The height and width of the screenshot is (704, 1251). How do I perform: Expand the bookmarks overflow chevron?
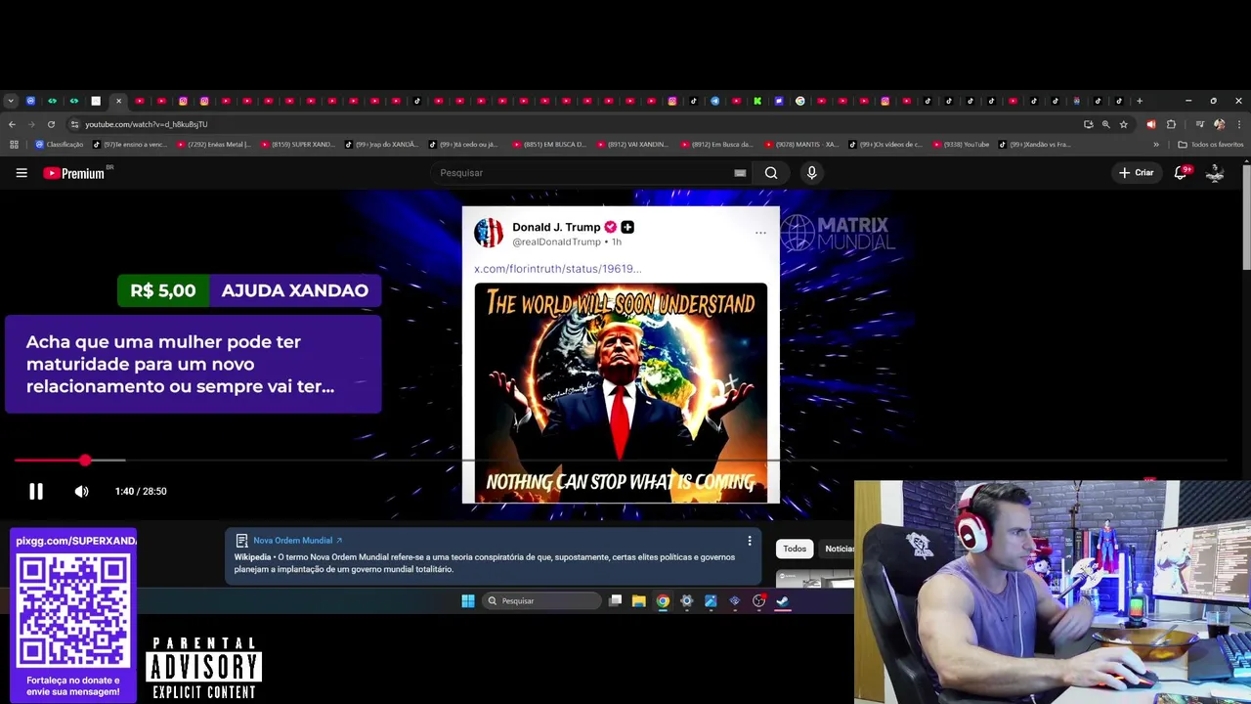1156,145
